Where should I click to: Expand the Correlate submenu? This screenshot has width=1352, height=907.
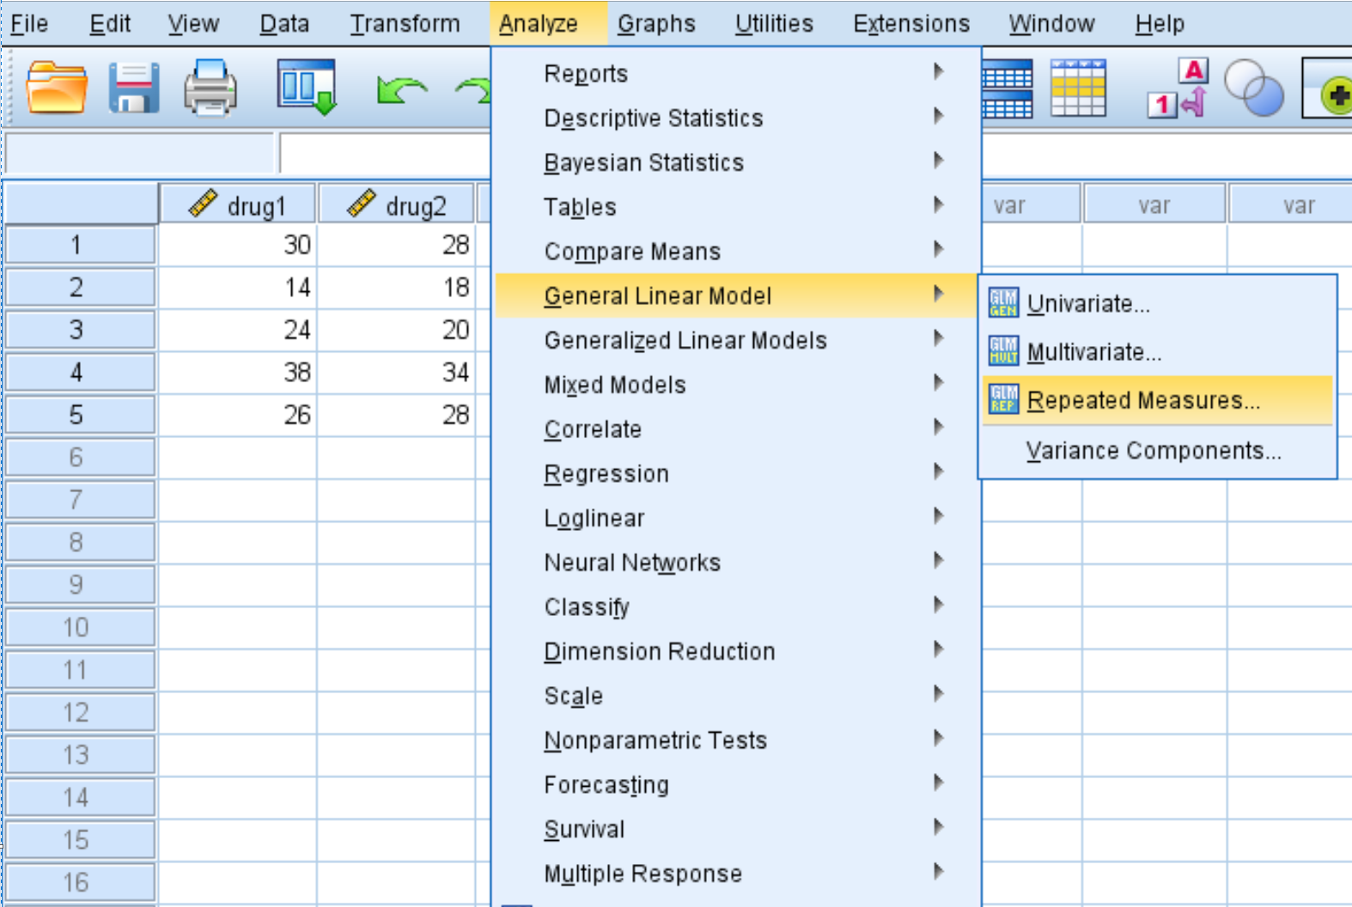coord(737,429)
